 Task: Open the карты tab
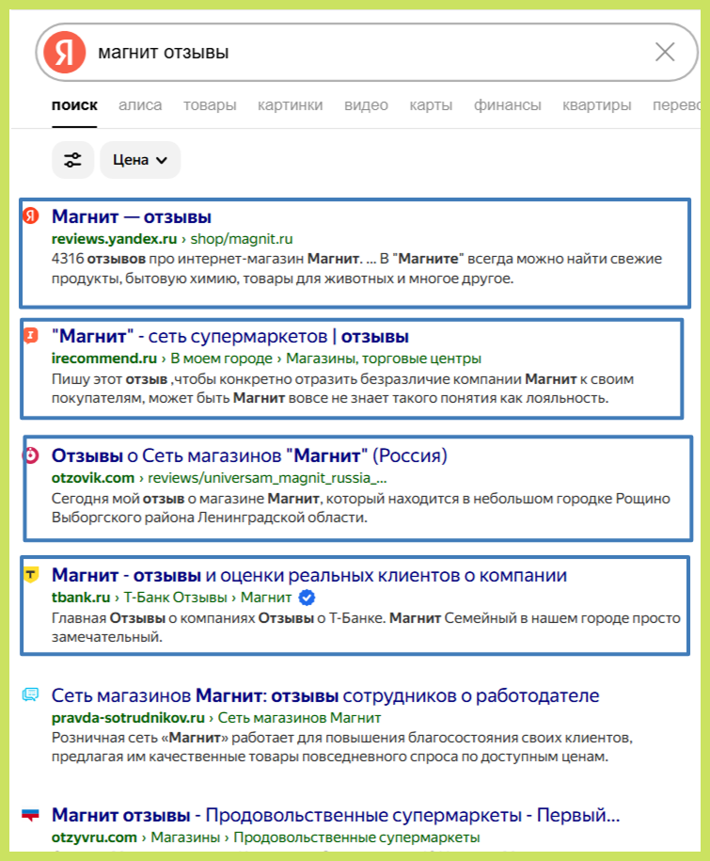pos(431,105)
